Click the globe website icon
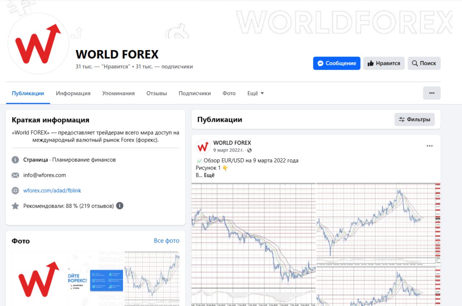 [15, 190]
